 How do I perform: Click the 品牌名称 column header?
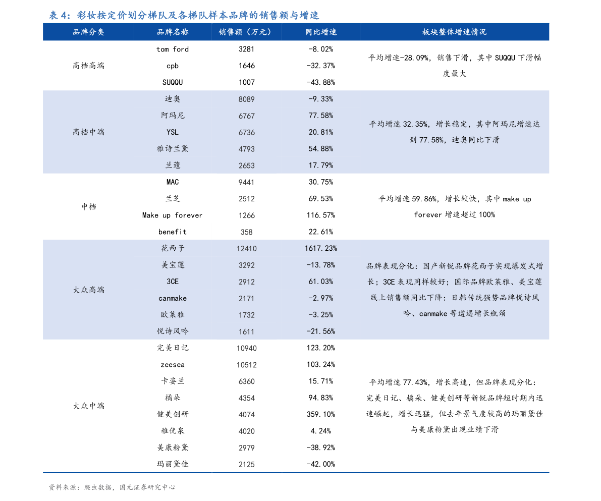pos(173,32)
